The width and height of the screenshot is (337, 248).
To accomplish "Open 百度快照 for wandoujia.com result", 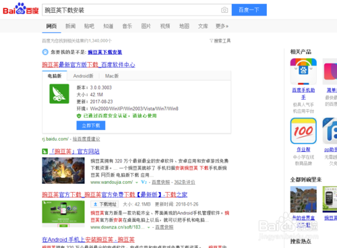I will (161, 182).
